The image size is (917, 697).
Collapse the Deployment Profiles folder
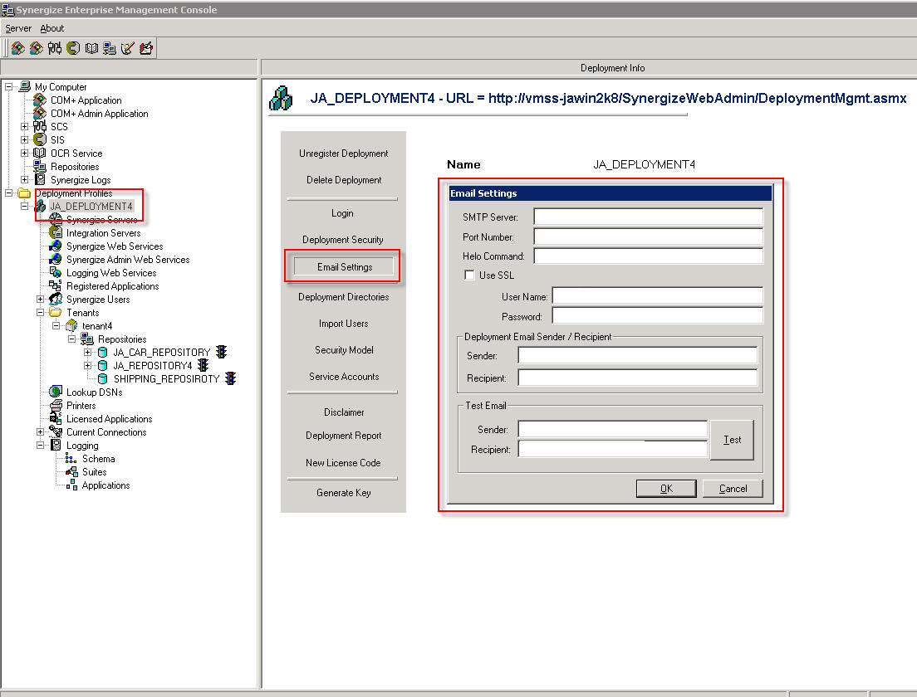9,193
